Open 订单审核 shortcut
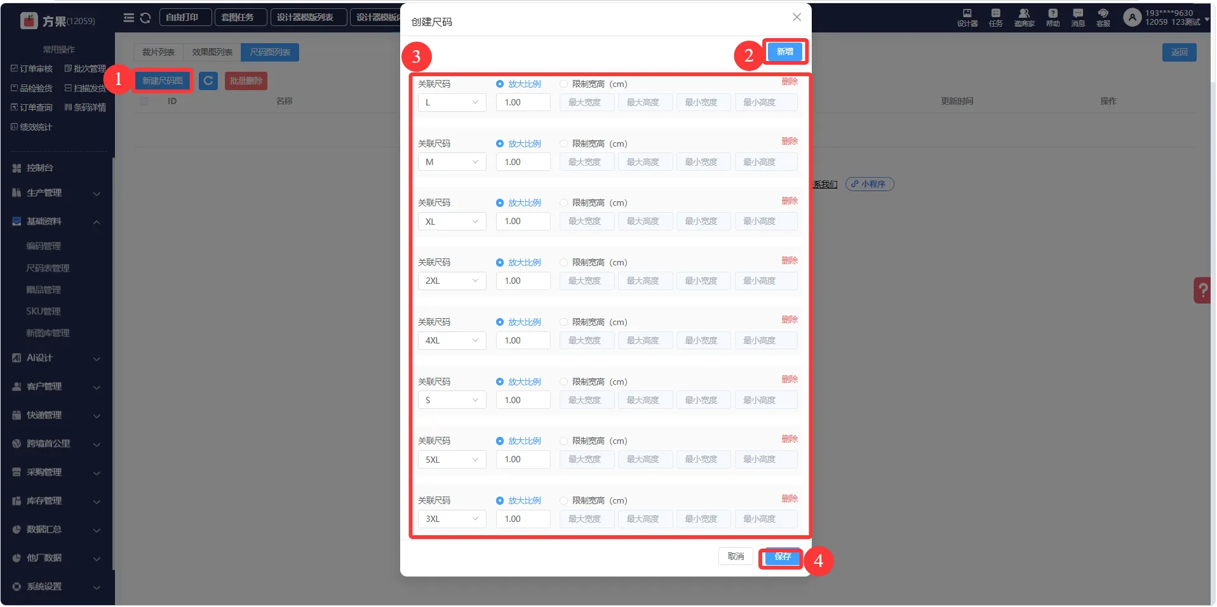Viewport: 1217px width, 607px height. click(x=32, y=69)
